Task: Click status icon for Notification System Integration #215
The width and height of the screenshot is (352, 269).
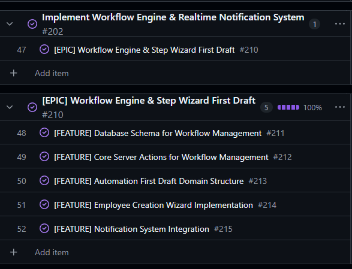Action: (x=44, y=229)
